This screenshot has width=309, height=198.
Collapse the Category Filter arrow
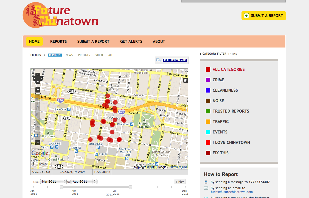(x=200, y=54)
